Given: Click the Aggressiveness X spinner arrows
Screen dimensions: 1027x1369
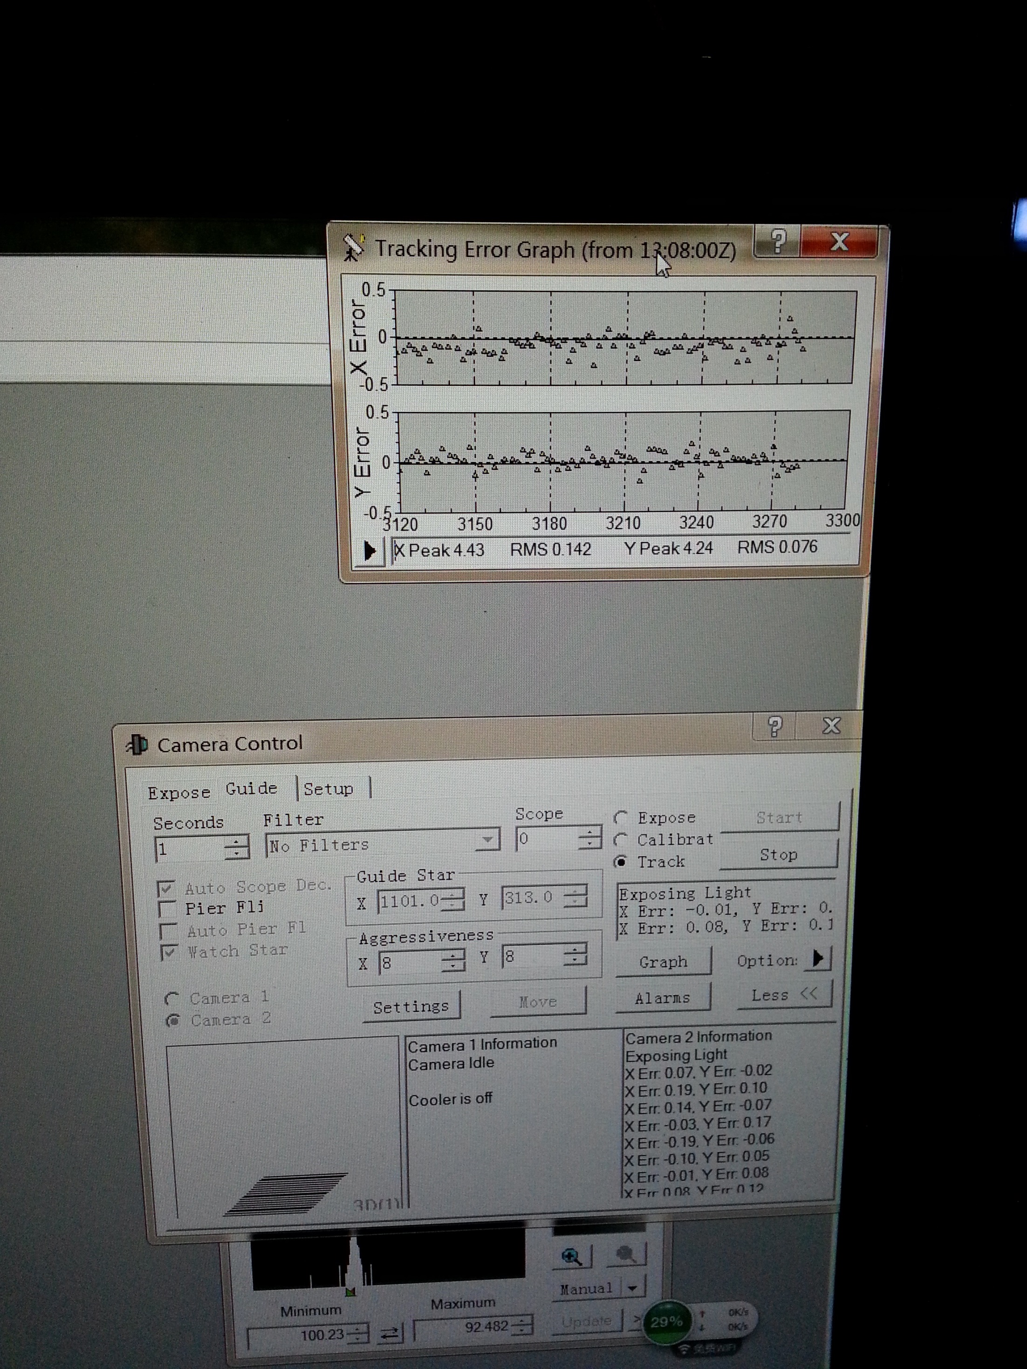Looking at the screenshot, I should pyautogui.click(x=454, y=961).
